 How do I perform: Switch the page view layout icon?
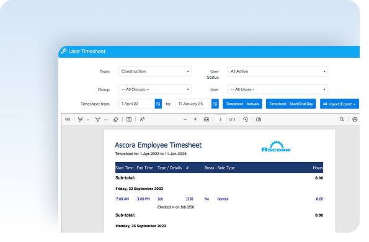pyautogui.click(x=259, y=119)
